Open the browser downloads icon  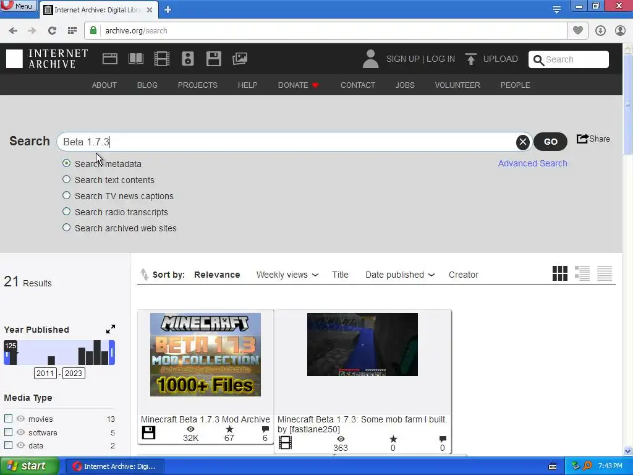[600, 31]
